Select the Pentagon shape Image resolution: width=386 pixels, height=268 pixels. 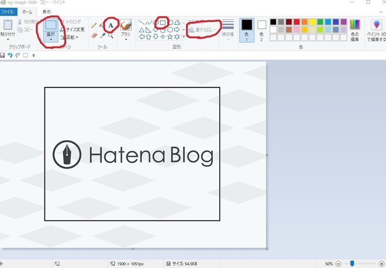tap(163, 30)
